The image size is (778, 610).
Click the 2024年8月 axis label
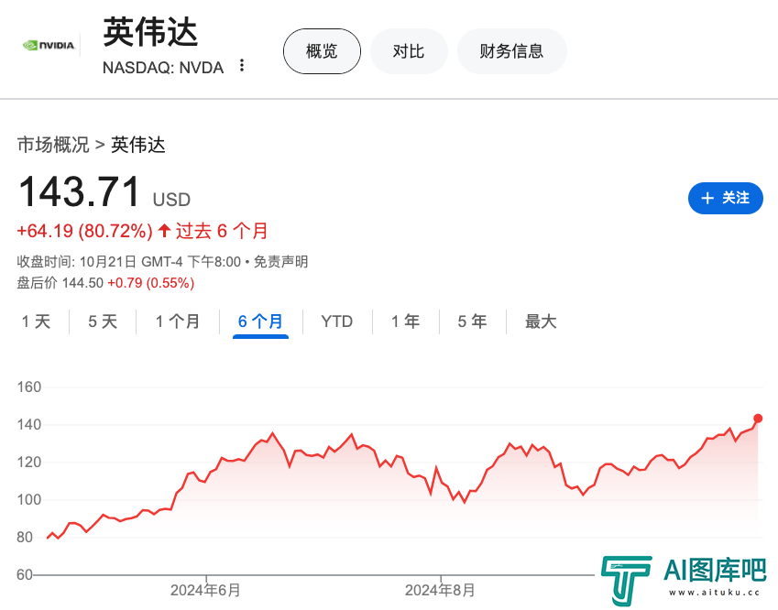[440, 590]
